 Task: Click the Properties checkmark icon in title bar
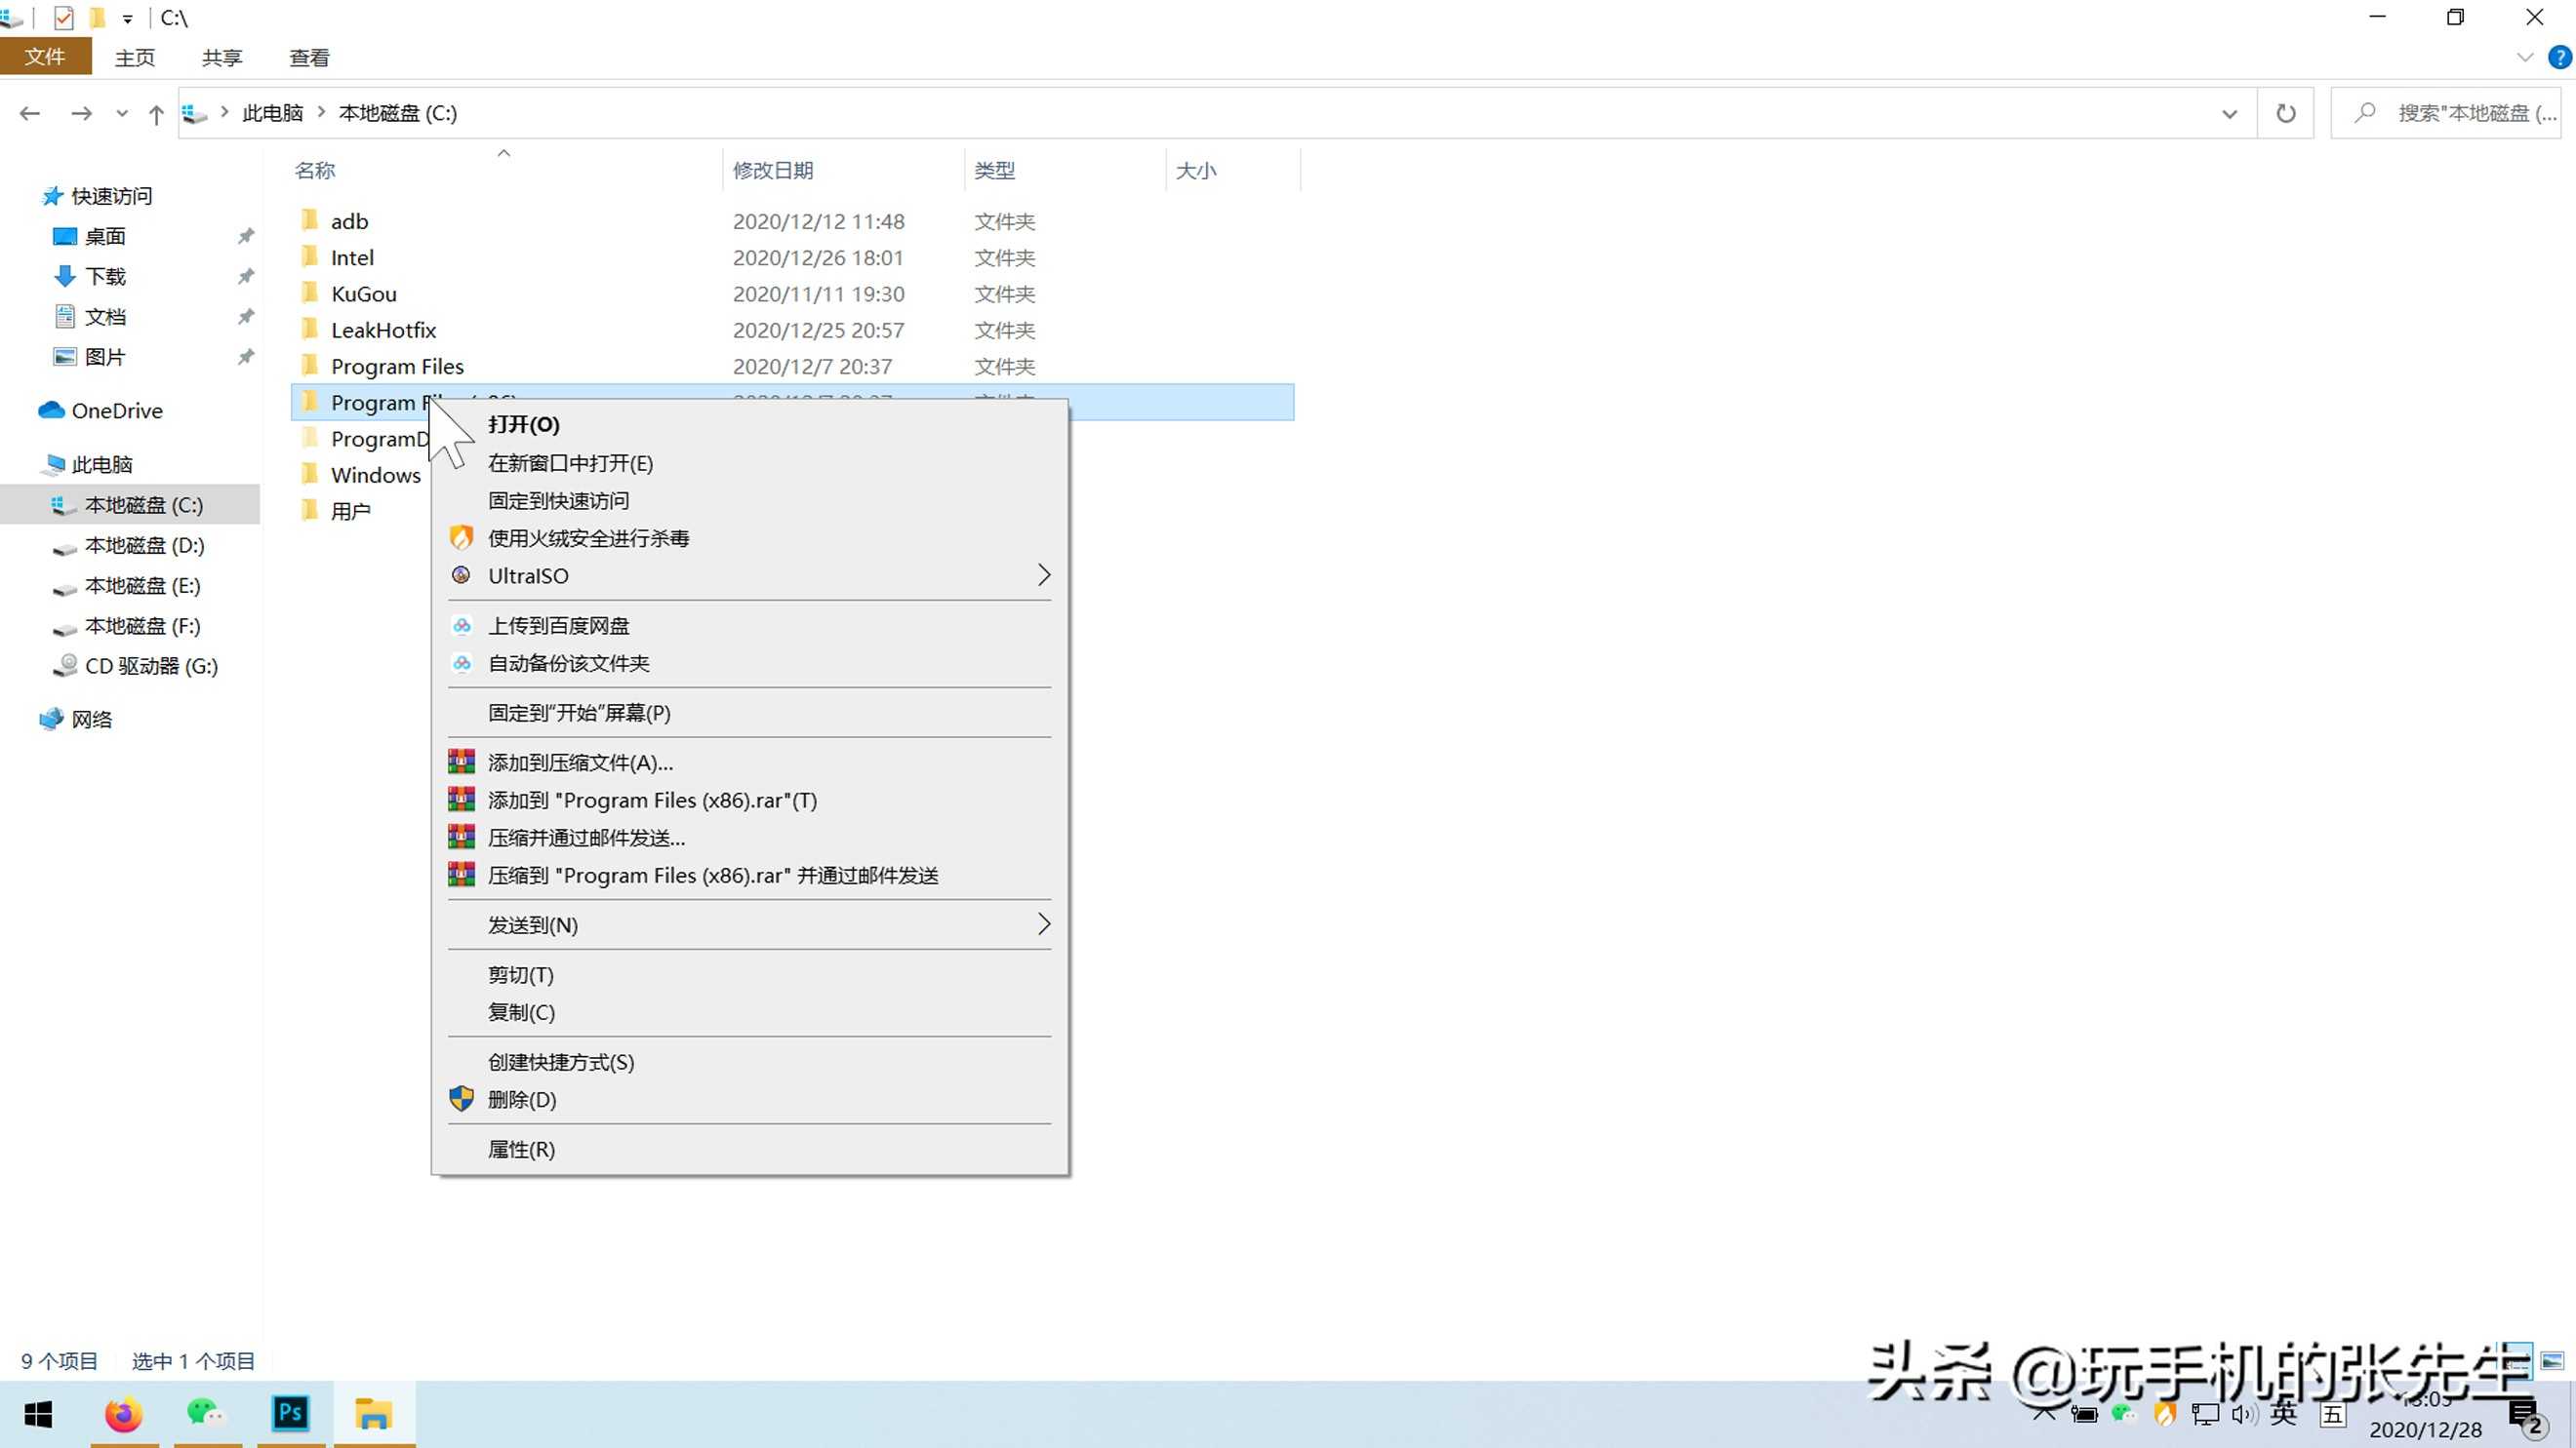tap(64, 18)
